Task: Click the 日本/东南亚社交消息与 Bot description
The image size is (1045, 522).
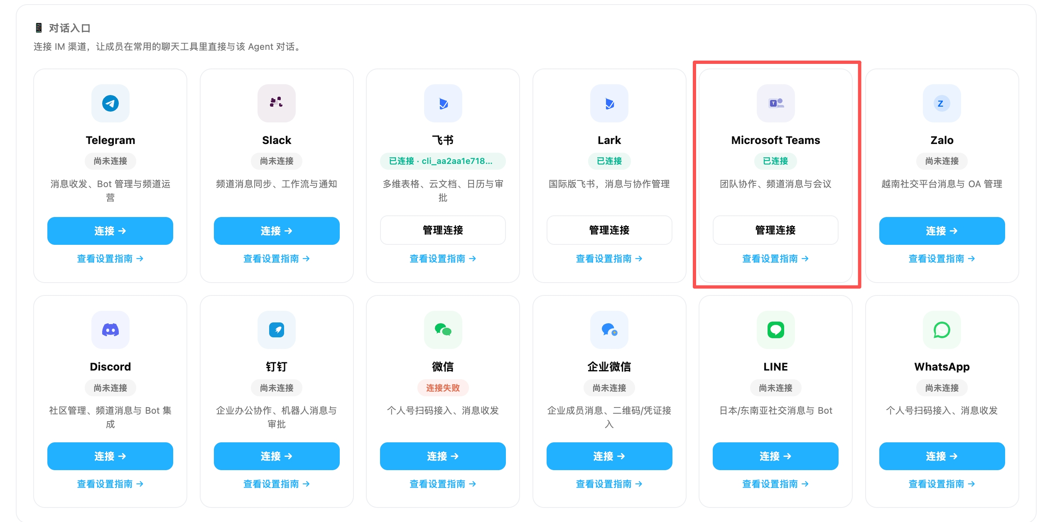Action: tap(776, 410)
